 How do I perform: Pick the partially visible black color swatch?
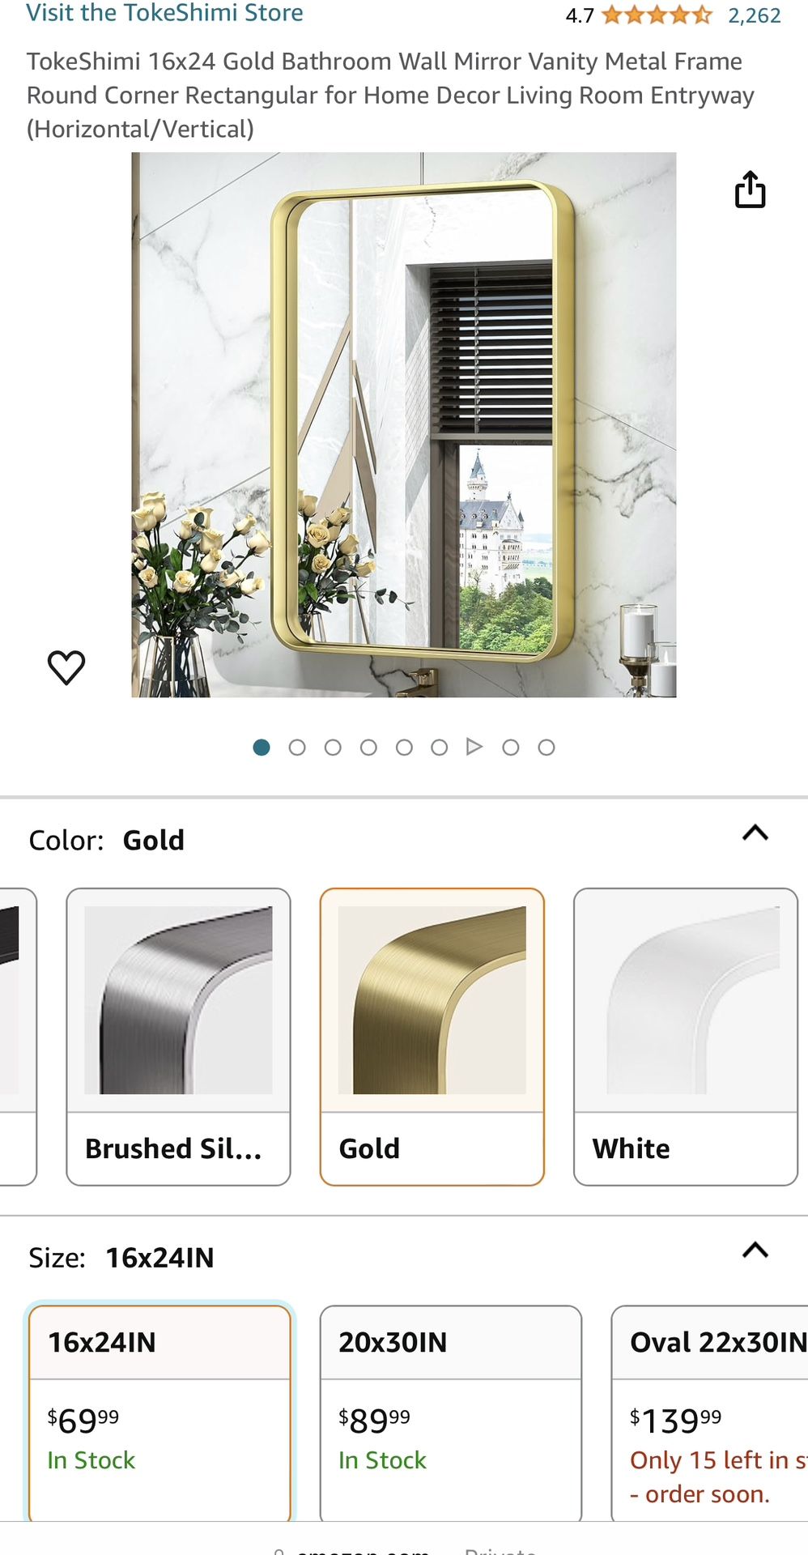[x=16, y=1037]
